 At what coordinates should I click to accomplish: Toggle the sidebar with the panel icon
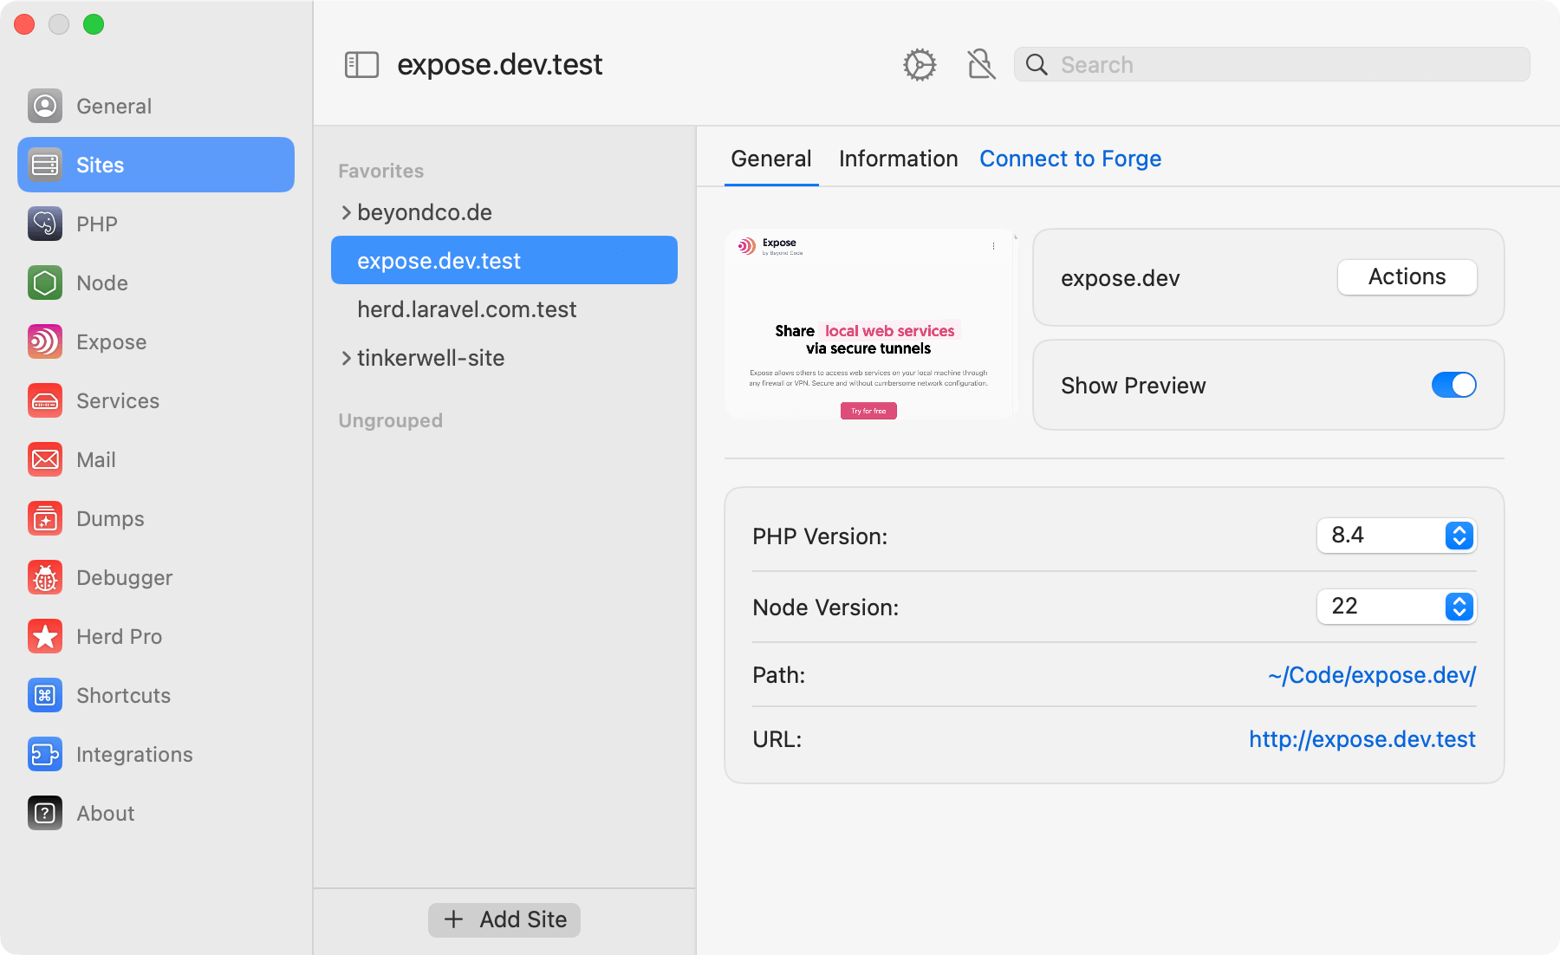[x=361, y=65]
